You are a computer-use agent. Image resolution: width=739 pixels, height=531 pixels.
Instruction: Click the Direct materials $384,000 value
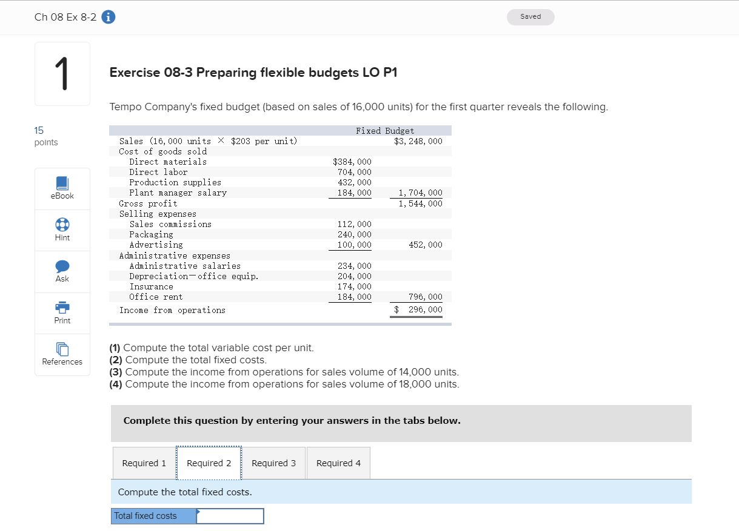tap(352, 162)
